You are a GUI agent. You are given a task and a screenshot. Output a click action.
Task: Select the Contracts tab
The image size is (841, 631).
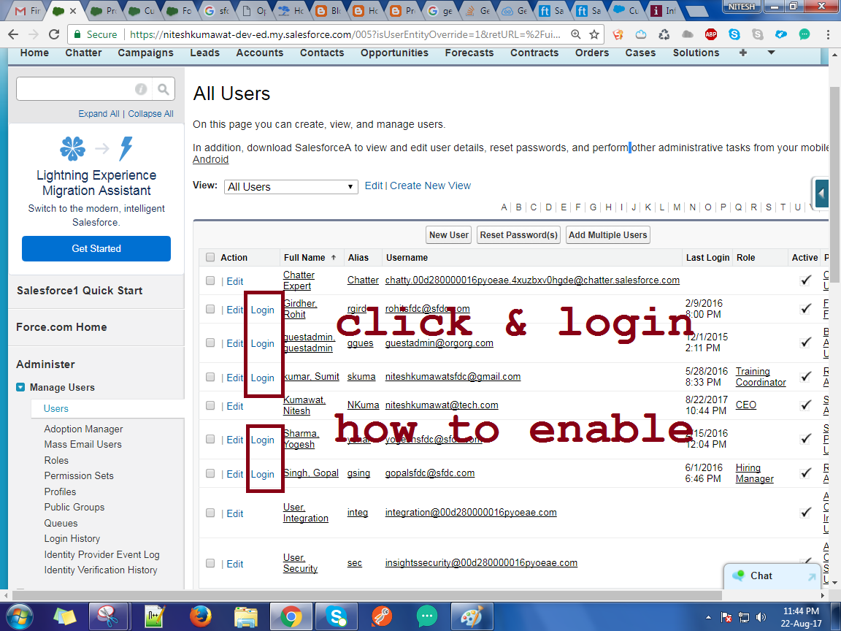[x=534, y=53]
